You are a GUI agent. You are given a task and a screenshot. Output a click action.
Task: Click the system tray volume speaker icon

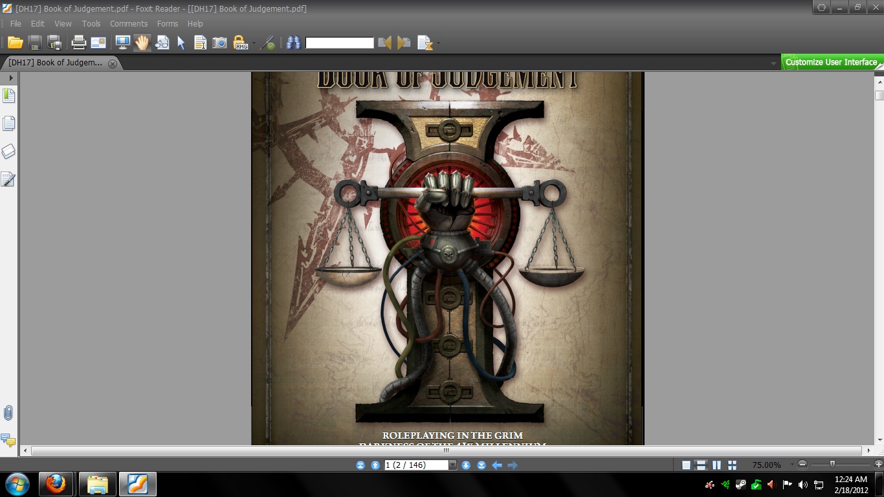pyautogui.click(x=803, y=484)
